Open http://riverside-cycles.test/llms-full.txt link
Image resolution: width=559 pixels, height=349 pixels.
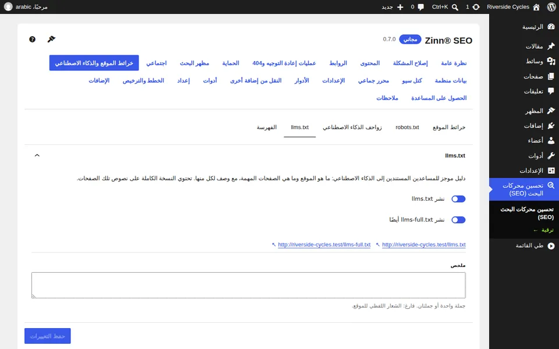(x=324, y=245)
